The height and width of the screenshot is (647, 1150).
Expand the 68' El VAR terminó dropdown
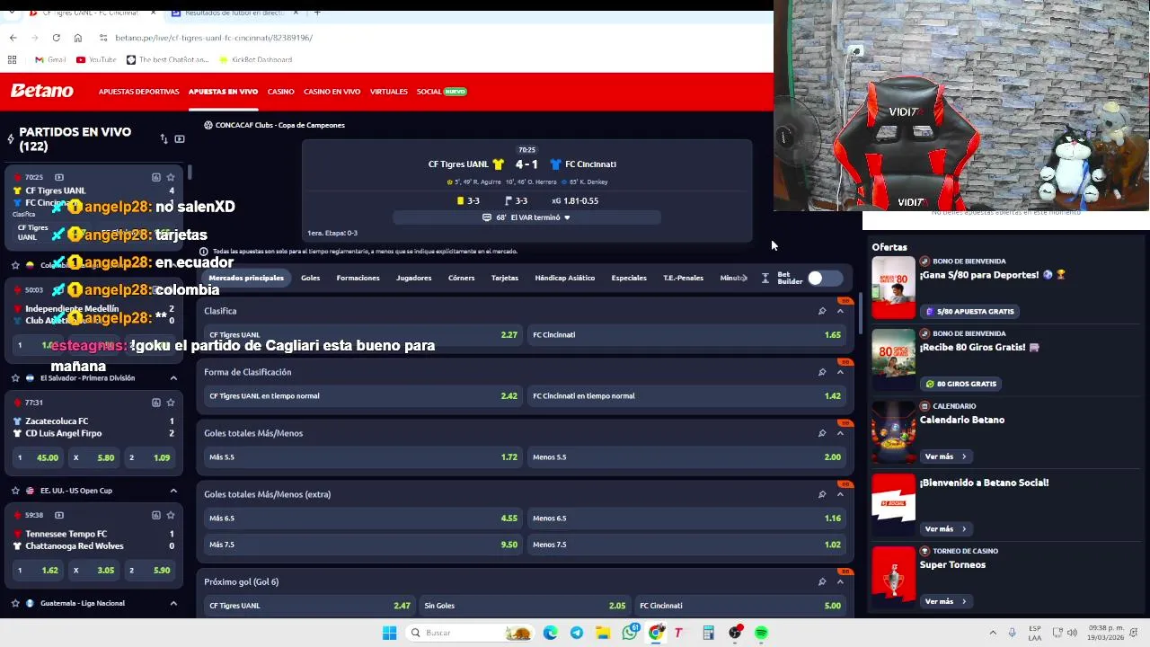coord(526,217)
